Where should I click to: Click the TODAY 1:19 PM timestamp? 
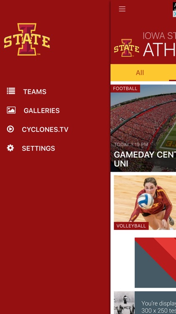[131, 144]
